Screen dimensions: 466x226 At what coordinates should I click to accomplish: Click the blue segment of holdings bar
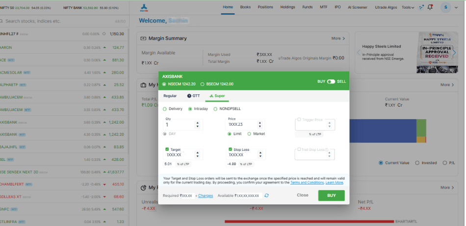[383, 131]
